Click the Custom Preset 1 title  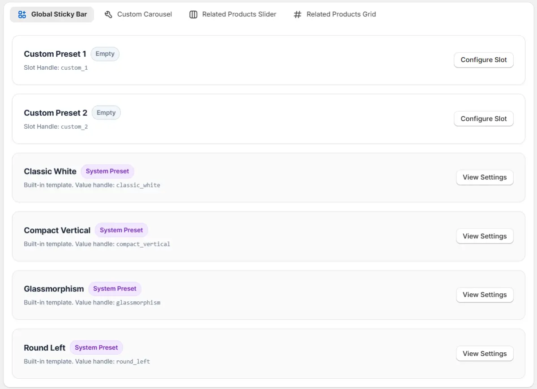point(55,54)
